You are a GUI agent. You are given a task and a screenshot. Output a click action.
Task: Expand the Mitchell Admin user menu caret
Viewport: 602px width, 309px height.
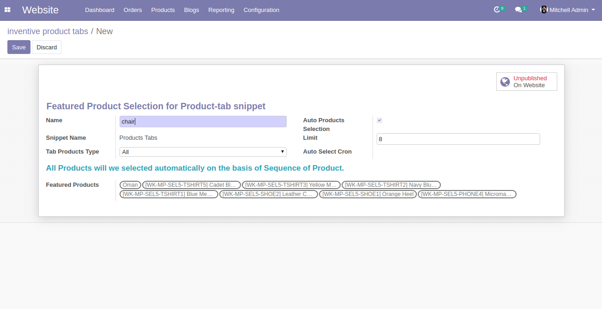click(593, 10)
